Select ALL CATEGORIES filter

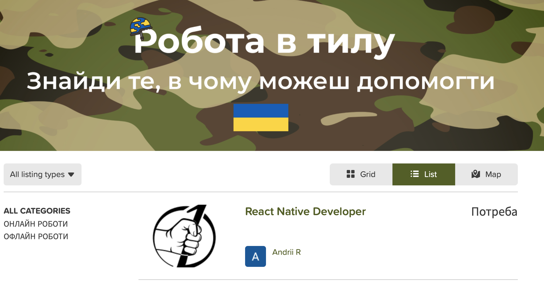coord(37,211)
